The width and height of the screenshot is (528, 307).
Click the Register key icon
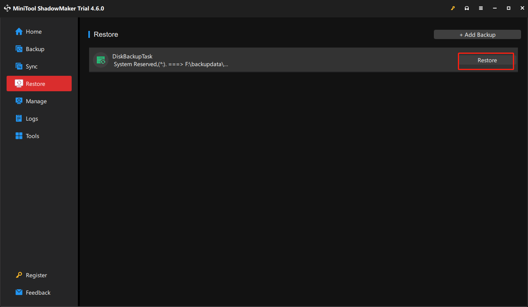19,275
